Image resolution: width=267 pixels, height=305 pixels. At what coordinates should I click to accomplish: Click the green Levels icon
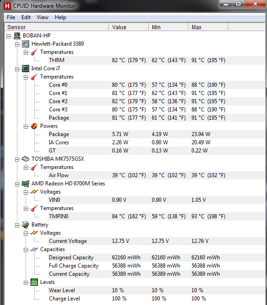coord(34,282)
